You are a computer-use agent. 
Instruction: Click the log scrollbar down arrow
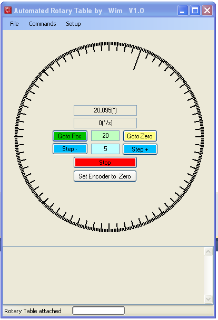pos(208,299)
